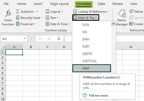Click the Use in Formula icon
The height and width of the screenshot is (101, 144).
tap(131, 18)
